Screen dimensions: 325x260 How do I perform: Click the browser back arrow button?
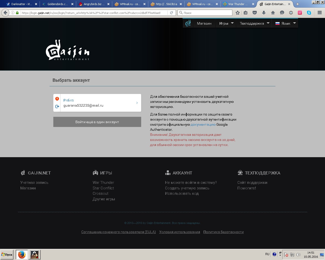click(5, 13)
